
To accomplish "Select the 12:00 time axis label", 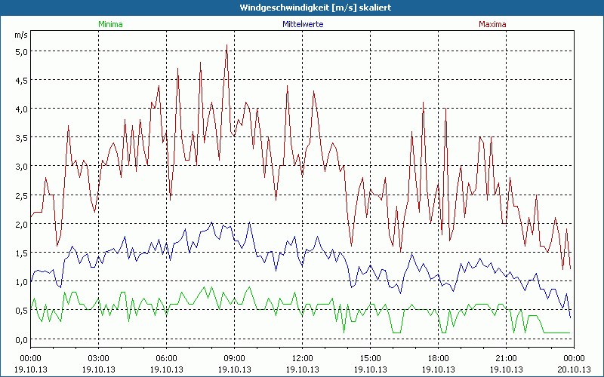I will coord(302,357).
